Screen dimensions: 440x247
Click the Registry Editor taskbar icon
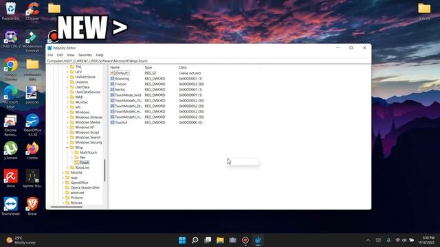pos(258,240)
